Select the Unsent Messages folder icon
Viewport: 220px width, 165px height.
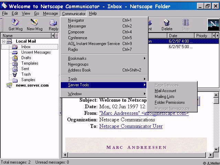coord(15,53)
